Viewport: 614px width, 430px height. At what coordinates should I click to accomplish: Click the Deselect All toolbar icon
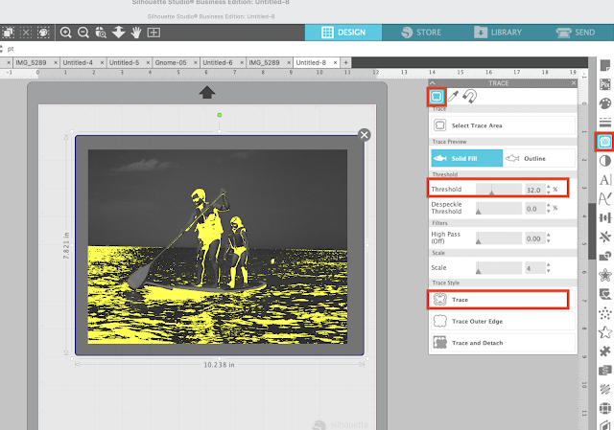(x=26, y=33)
